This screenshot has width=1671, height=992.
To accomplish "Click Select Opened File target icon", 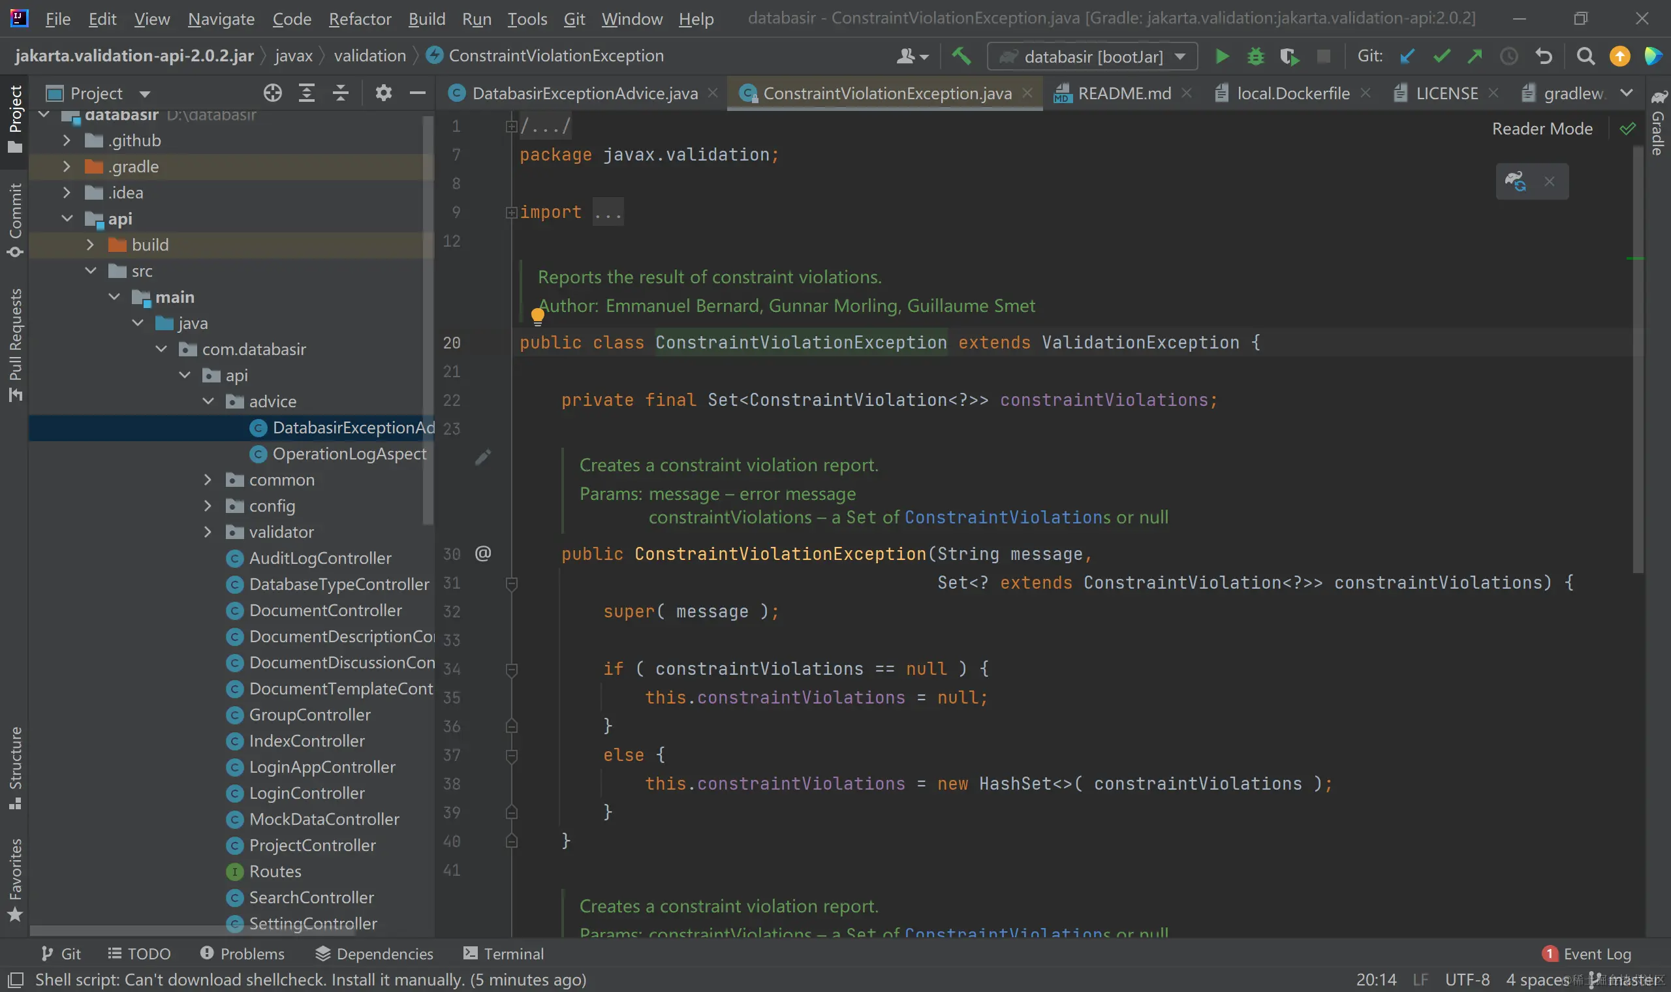I will 272,93.
